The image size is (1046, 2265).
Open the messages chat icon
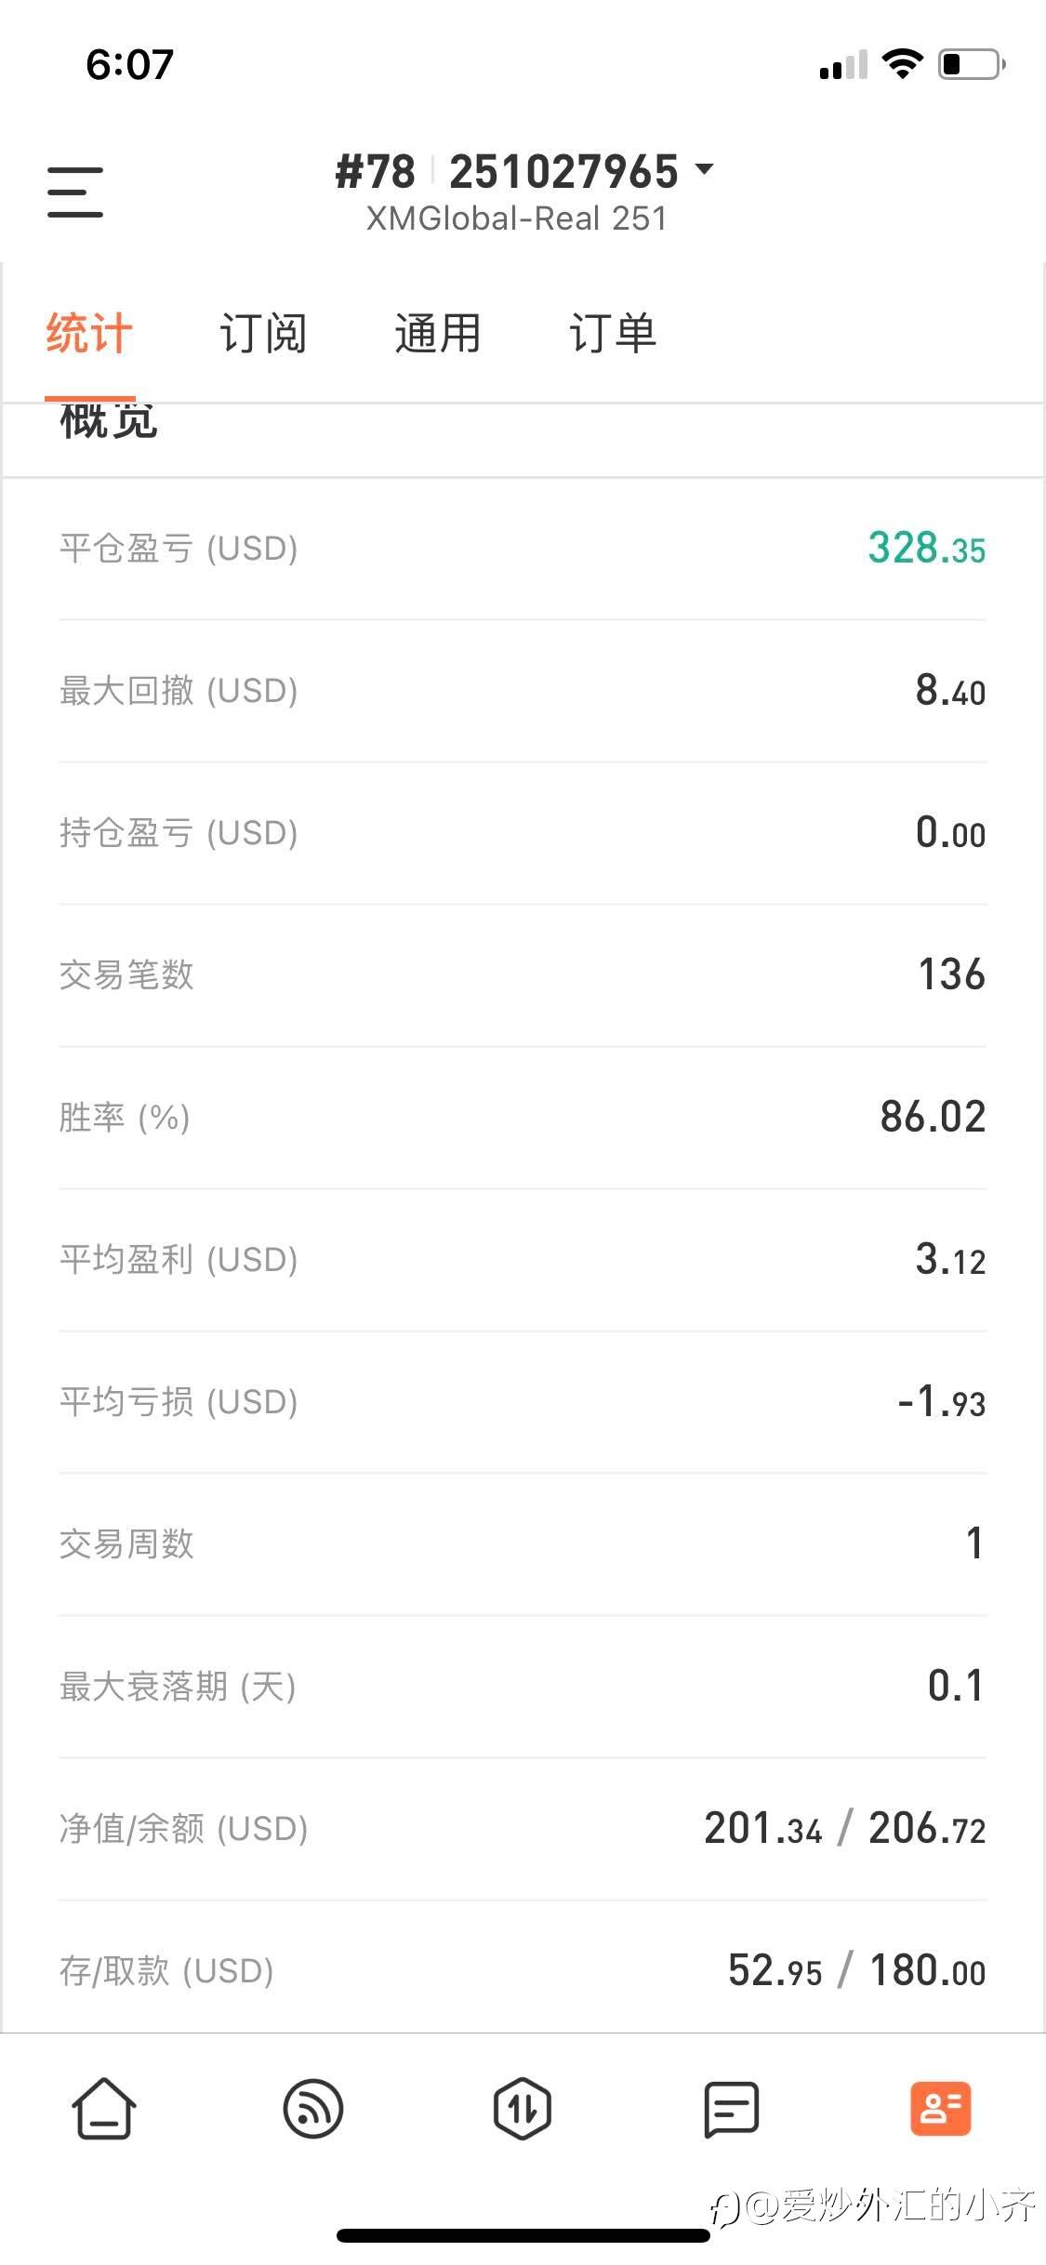pos(731,2108)
